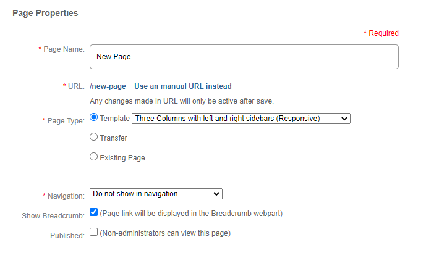Select the Template radio button

[93, 117]
